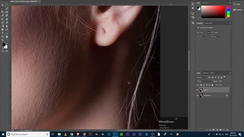This screenshot has height=137, width=244.
Task: Open the Libraries panel
Action: [237, 10]
